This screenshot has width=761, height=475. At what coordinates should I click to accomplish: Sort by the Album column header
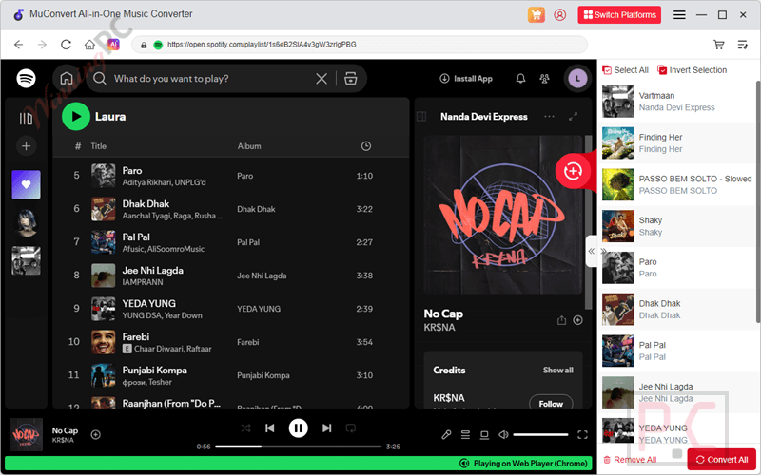[x=249, y=146]
